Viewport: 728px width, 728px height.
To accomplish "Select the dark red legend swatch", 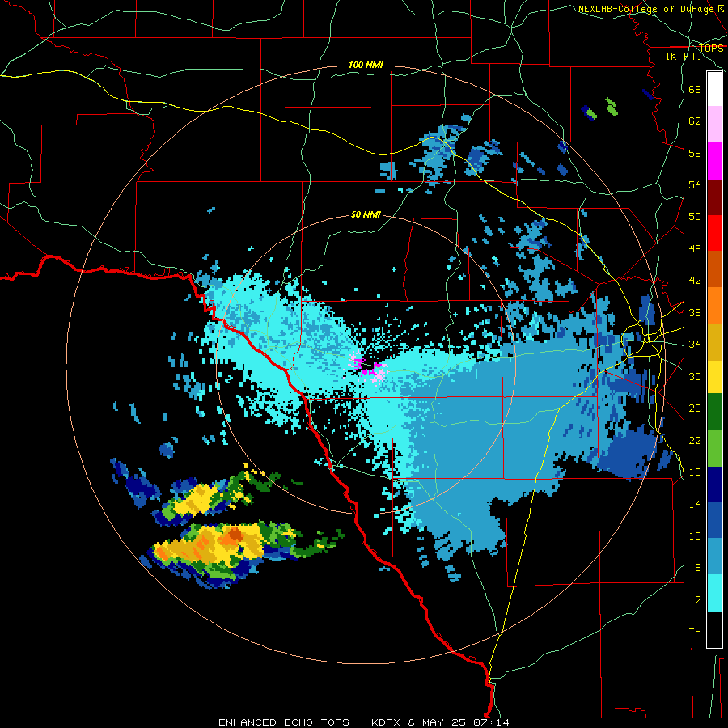I will click(x=714, y=197).
